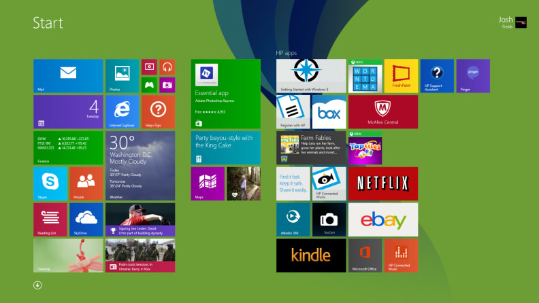
Task: Open the Calendar tile showing 4 Tuesday
Action: coord(68,112)
